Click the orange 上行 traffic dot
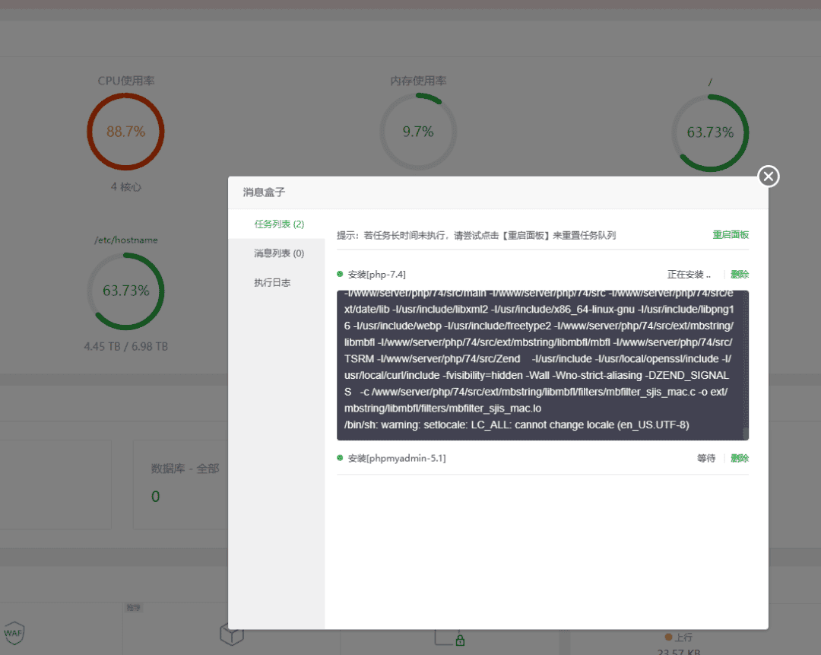The width and height of the screenshot is (821, 655). click(x=668, y=637)
